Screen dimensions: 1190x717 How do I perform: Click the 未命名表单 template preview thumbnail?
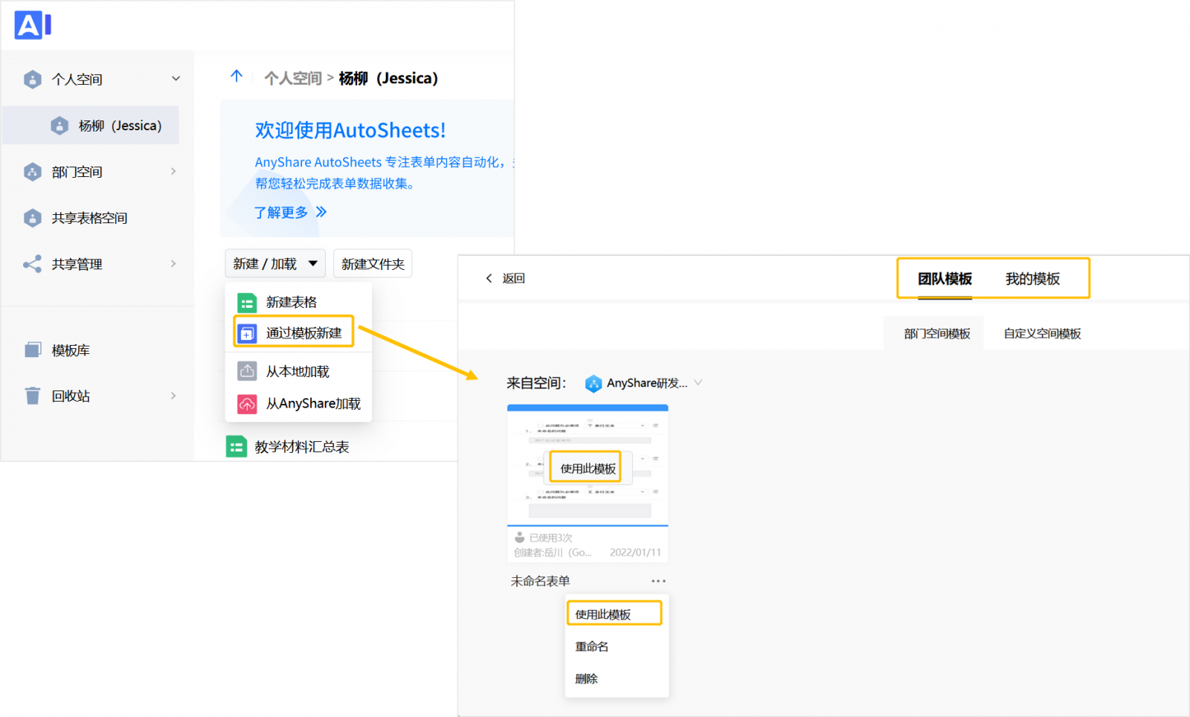pyautogui.click(x=588, y=466)
